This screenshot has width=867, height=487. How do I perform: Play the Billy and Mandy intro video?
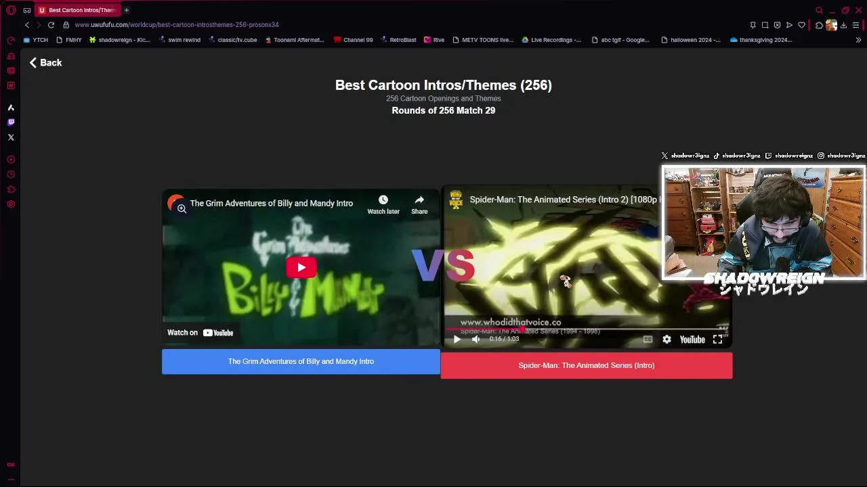(x=301, y=267)
